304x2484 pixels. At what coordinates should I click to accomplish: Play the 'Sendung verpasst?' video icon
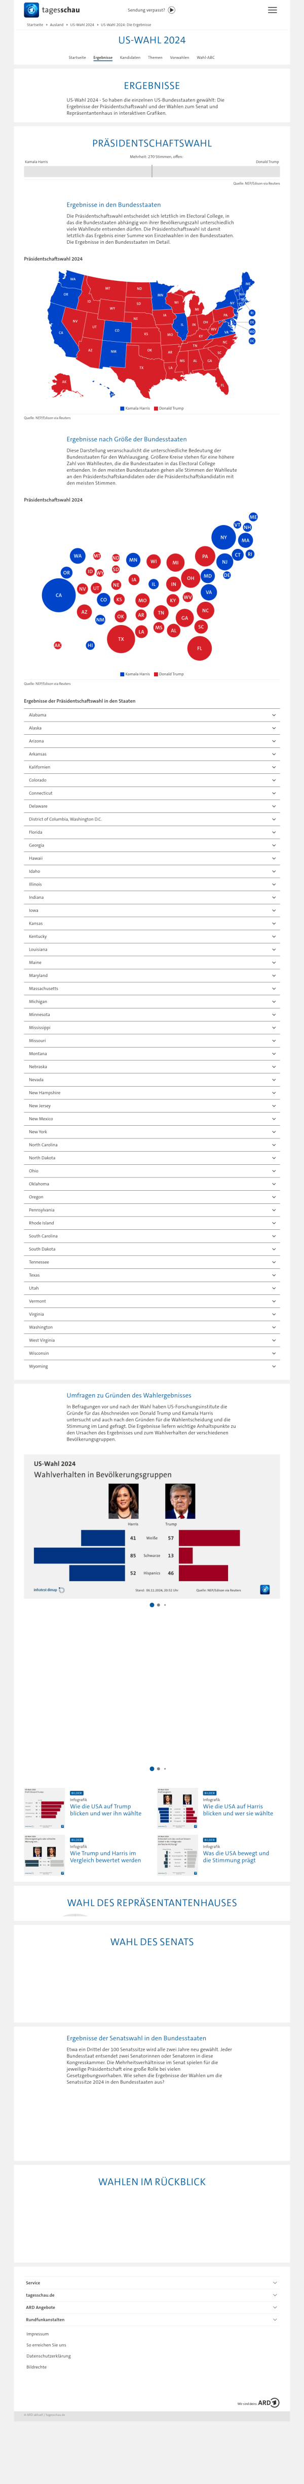(x=171, y=10)
